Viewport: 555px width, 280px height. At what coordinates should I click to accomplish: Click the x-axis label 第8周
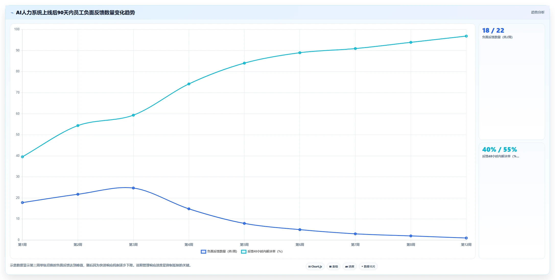coord(411,245)
